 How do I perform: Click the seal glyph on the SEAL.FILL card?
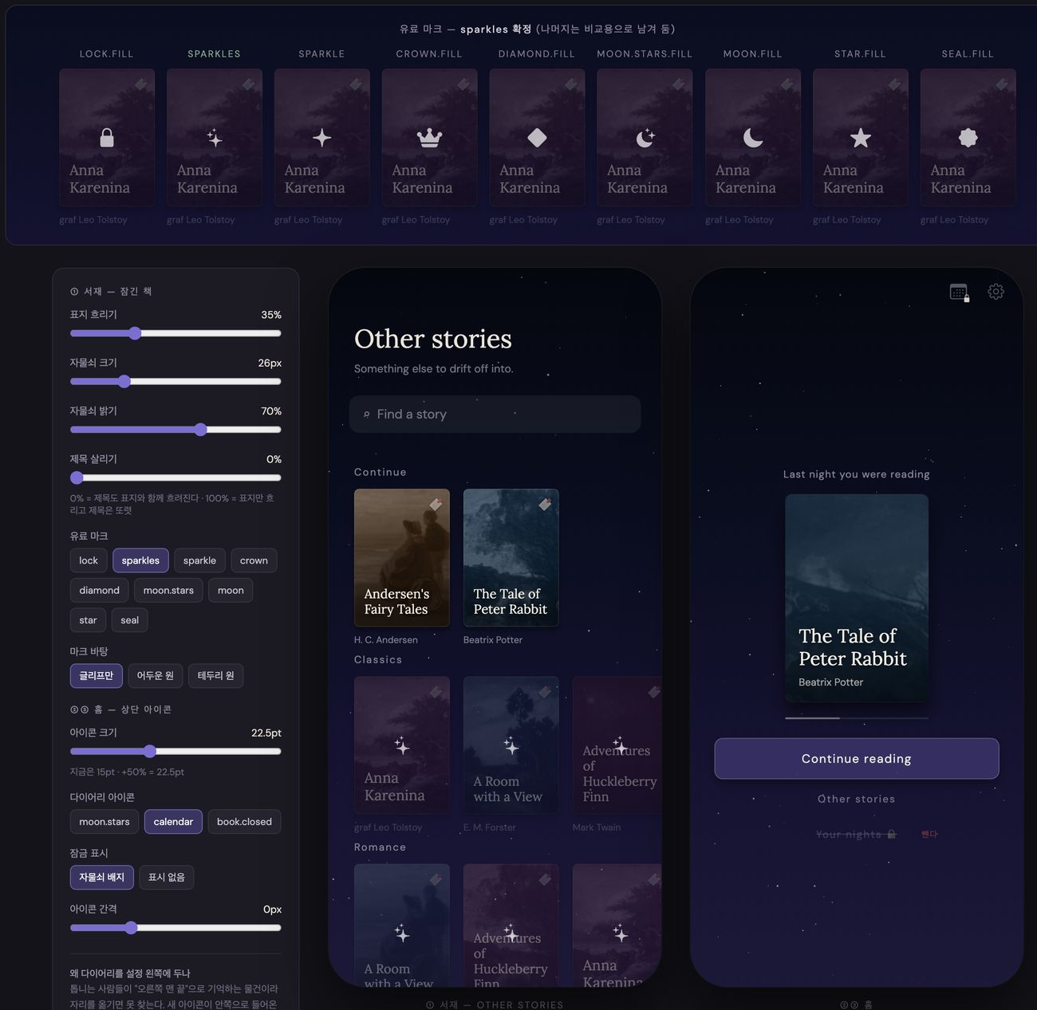[968, 138]
